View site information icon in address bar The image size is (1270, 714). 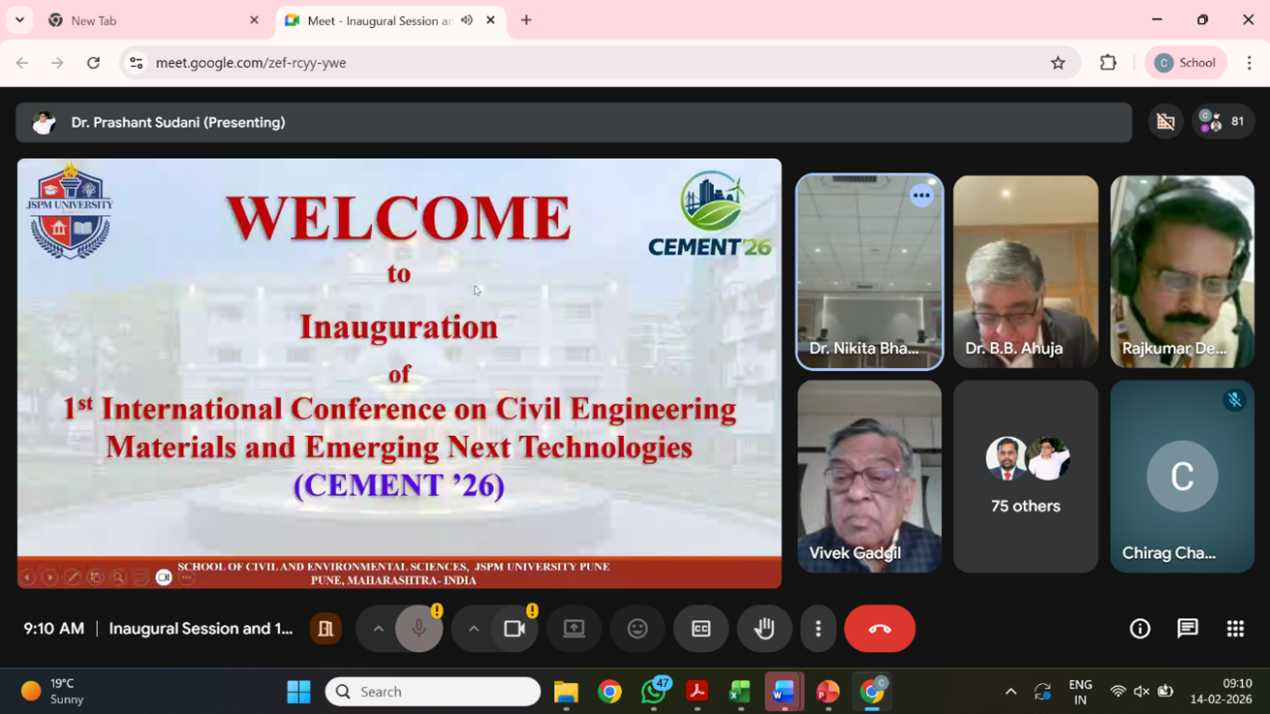click(x=137, y=63)
